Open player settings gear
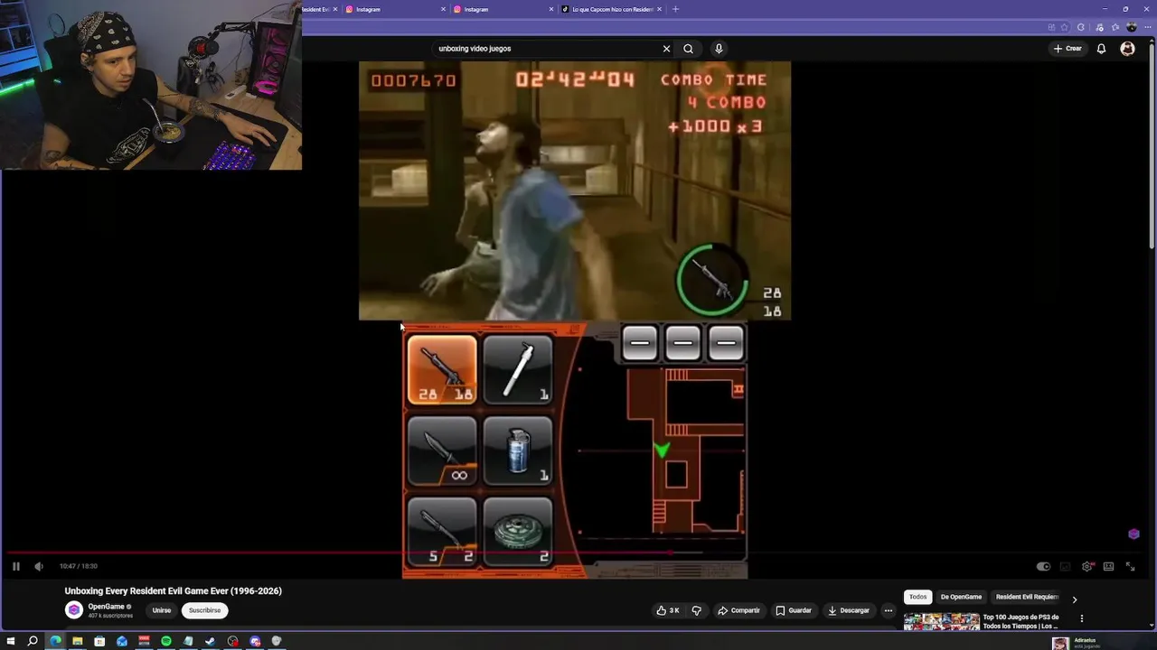 point(1086,567)
